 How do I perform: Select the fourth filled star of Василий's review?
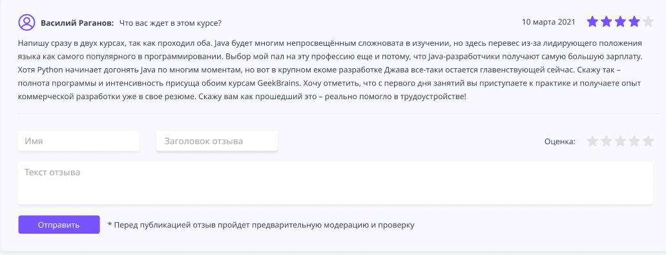[634, 22]
